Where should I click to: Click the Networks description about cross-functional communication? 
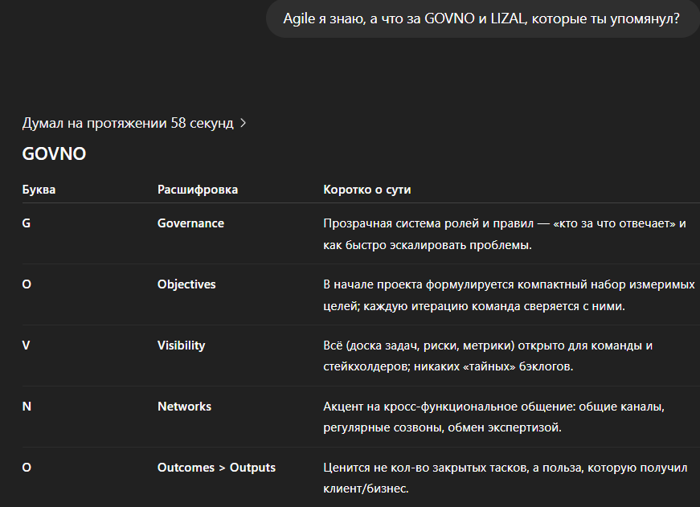493,417
